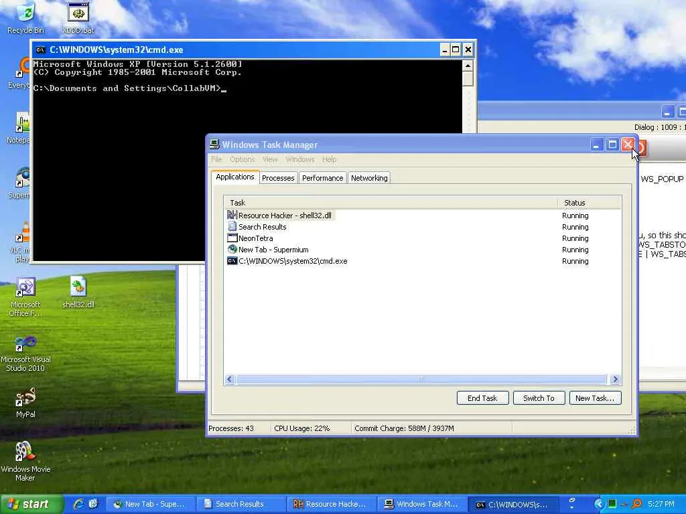Switch to New Tab - Supermium taskbar button
The image size is (686, 514).
tap(151, 504)
